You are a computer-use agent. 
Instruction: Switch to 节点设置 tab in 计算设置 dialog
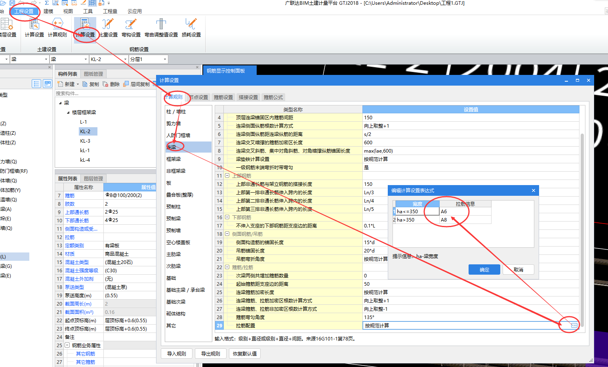click(x=198, y=97)
